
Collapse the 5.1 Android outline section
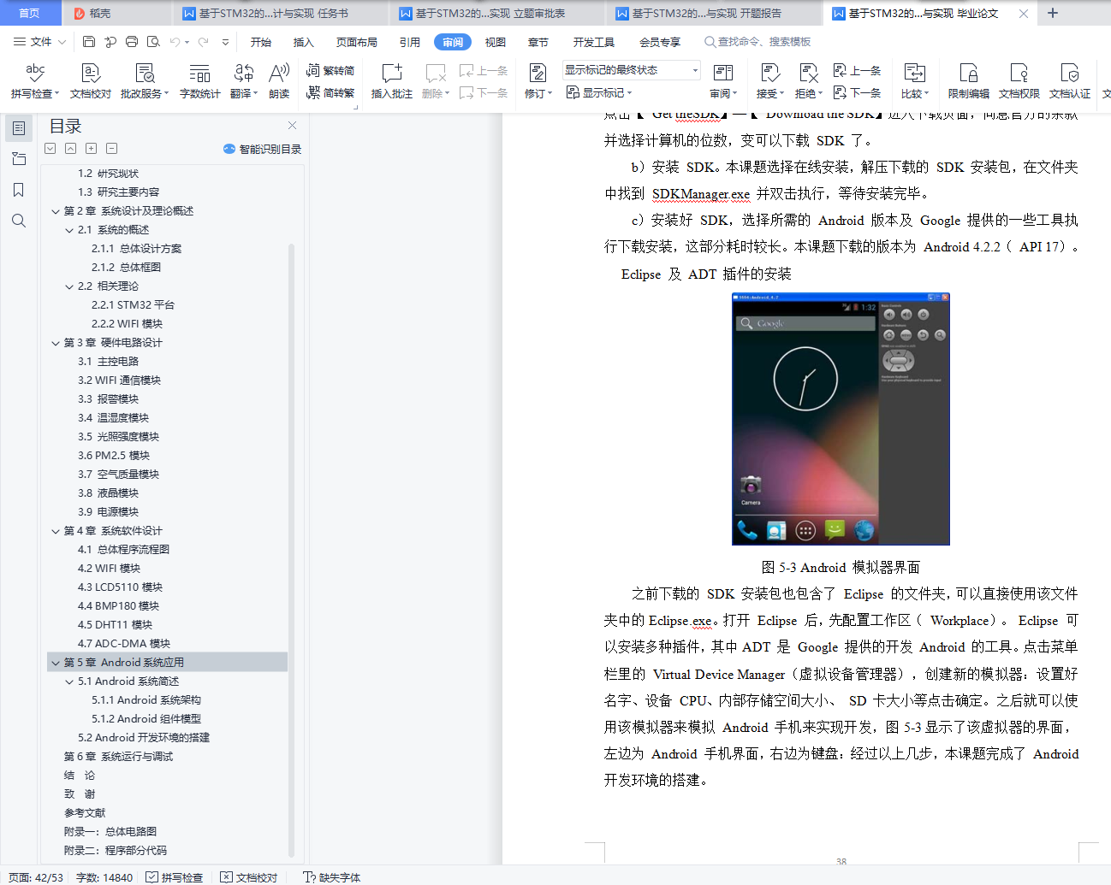pos(69,681)
